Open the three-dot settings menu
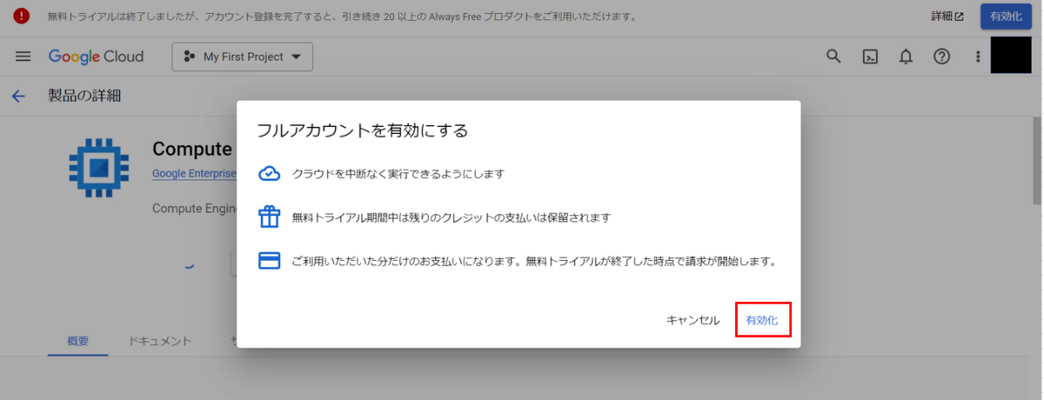 pyautogui.click(x=978, y=57)
